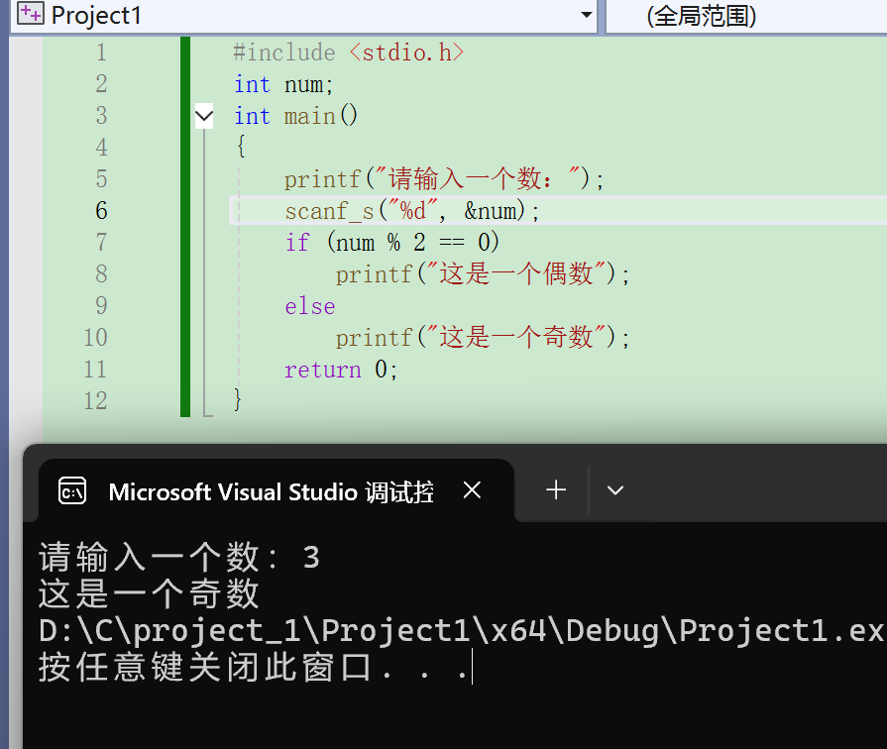This screenshot has width=887, height=749.
Task: Click the console output 这是一个奇数
Action: tap(149, 594)
